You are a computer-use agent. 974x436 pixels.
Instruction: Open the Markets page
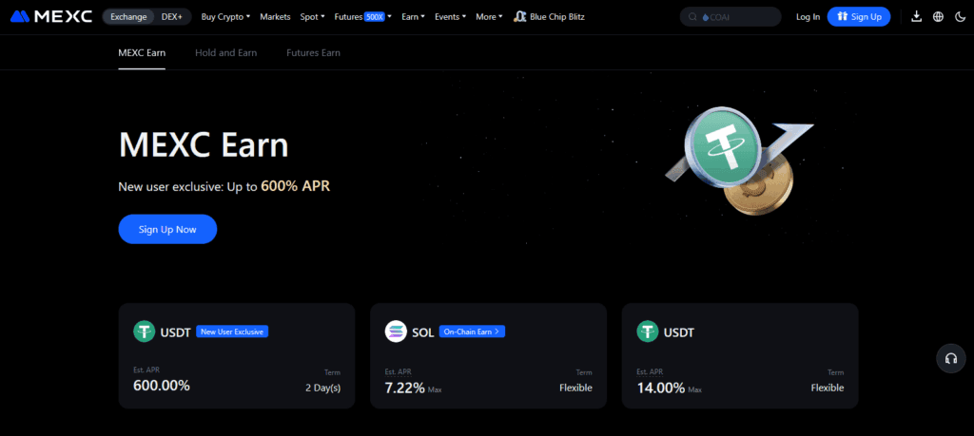tap(275, 17)
